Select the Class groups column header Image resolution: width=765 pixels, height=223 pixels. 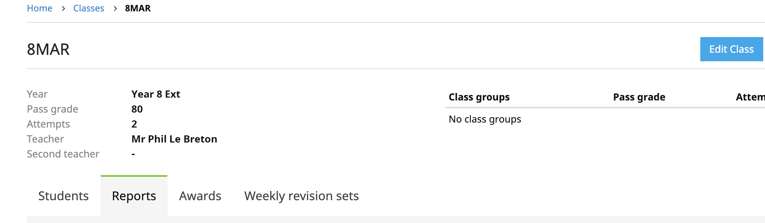pos(479,97)
